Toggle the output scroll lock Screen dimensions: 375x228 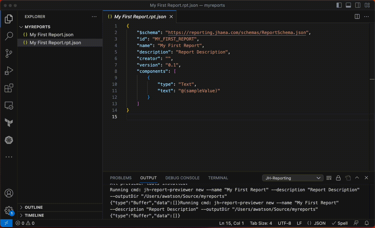[x=338, y=178]
